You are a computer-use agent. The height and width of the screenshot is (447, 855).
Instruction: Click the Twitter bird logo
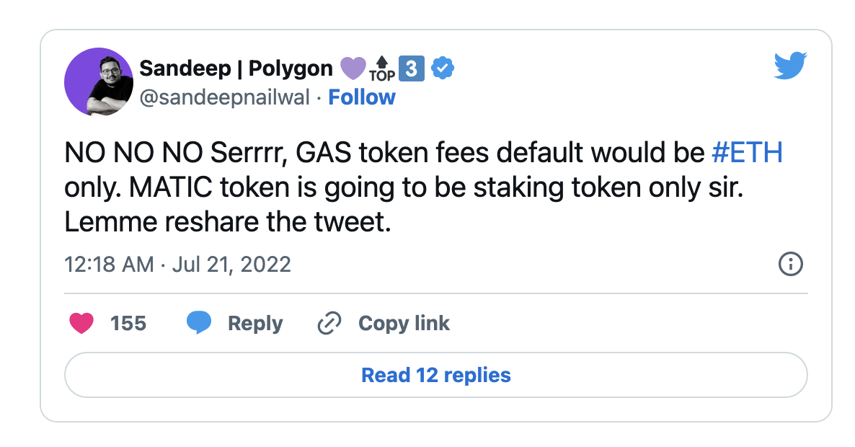(791, 65)
